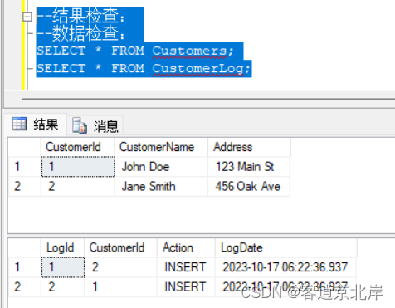Select the CustomerId column header in Customers grid
Image resolution: width=395 pixels, height=308 pixels.
(x=78, y=147)
